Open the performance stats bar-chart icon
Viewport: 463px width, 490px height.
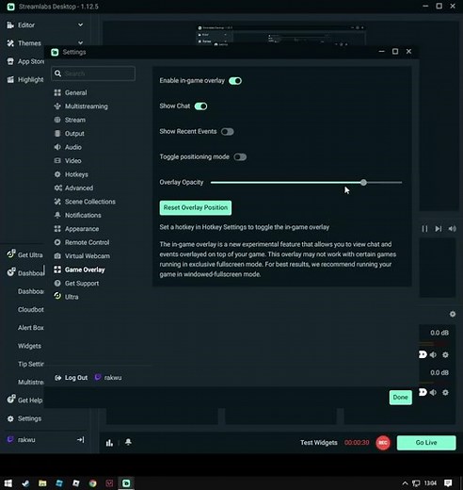click(x=109, y=443)
